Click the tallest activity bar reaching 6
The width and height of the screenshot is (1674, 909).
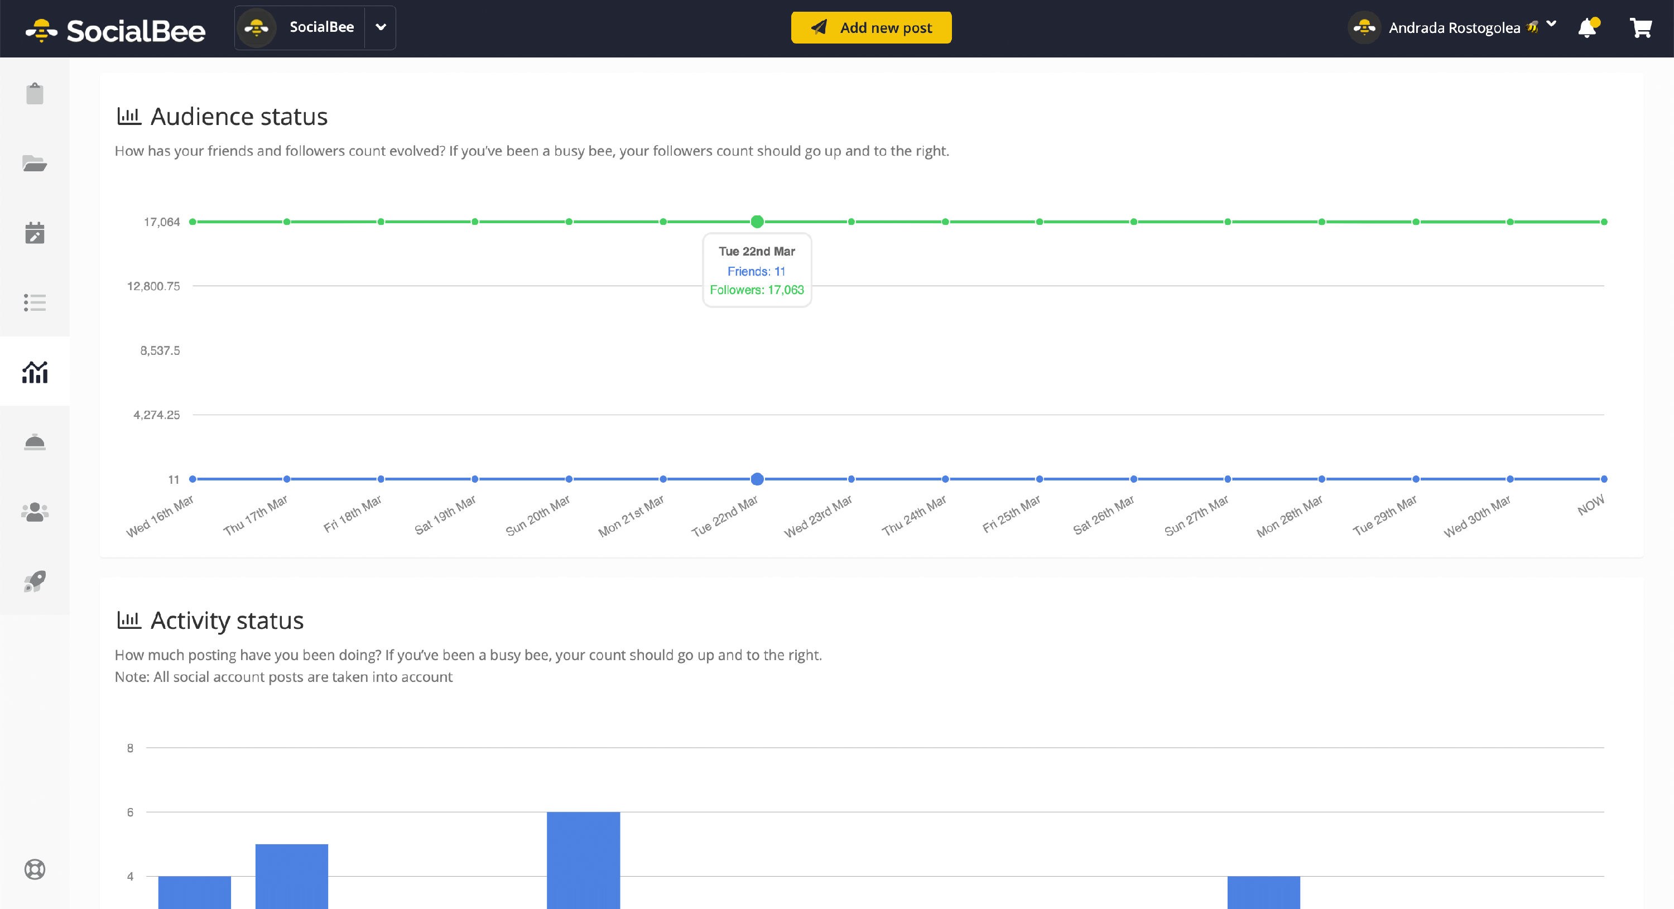584,860
